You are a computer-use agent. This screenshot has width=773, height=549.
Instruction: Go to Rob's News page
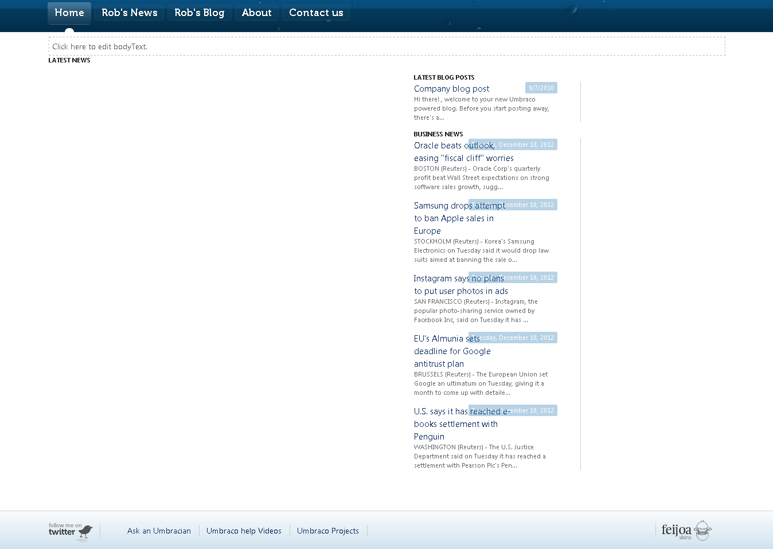130,13
